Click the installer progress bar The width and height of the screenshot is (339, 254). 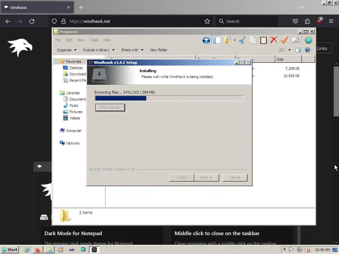pos(169,98)
